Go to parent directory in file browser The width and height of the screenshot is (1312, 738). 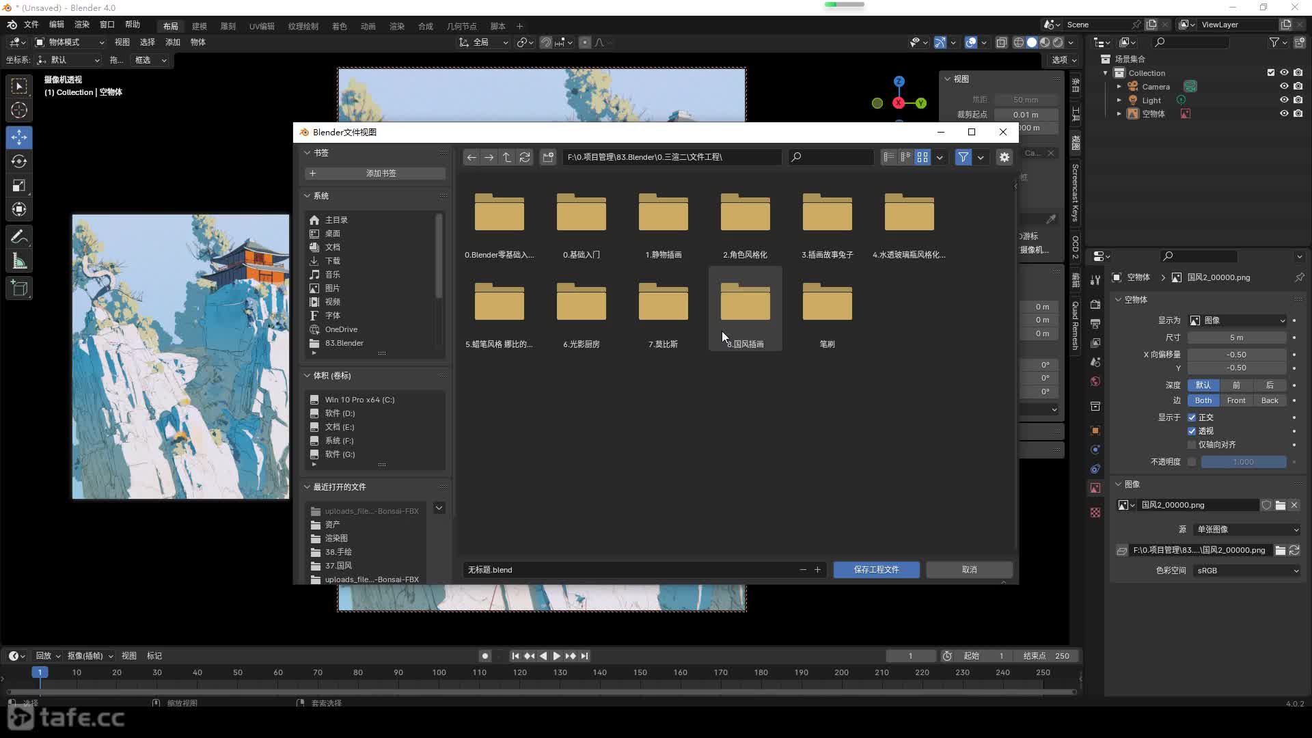coord(507,157)
